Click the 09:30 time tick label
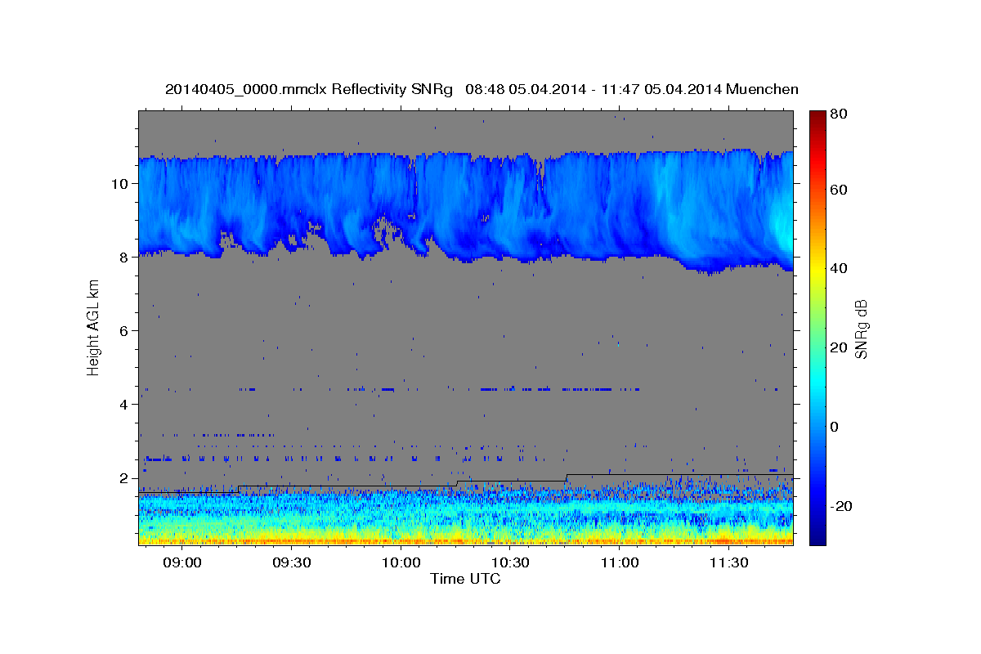This screenshot has width=981, height=654. click(292, 563)
